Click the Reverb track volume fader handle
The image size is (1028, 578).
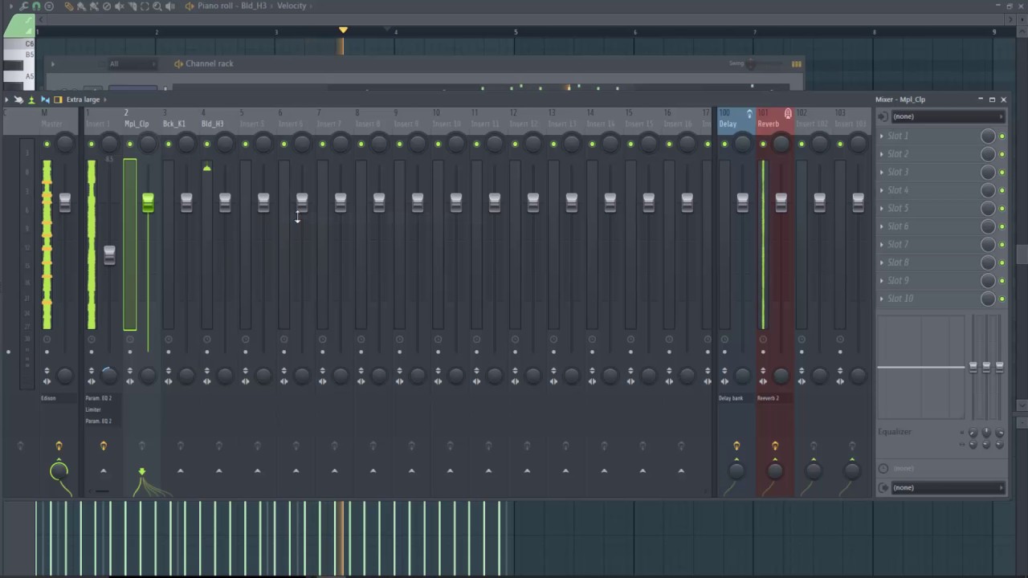(781, 202)
